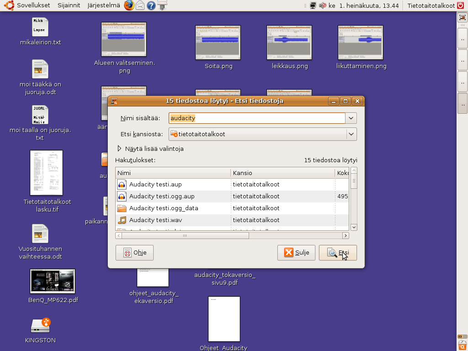Select audacity_tokaversio_sivu9.pdf file label
Viewport: 468px width, 351px height.
225,279
